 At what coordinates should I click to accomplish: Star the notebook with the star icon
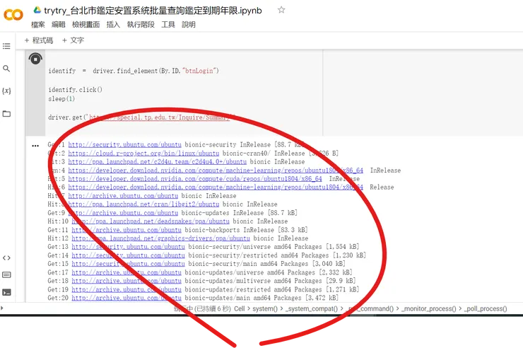coord(281,10)
